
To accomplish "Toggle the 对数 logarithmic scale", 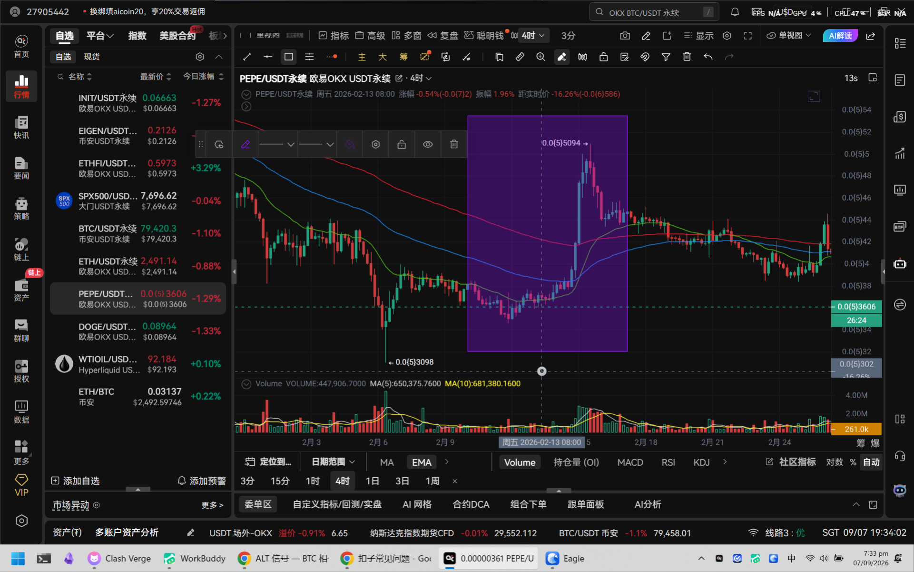I will (835, 462).
